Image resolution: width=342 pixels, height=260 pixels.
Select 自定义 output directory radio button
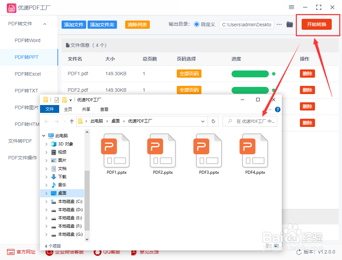197,24
